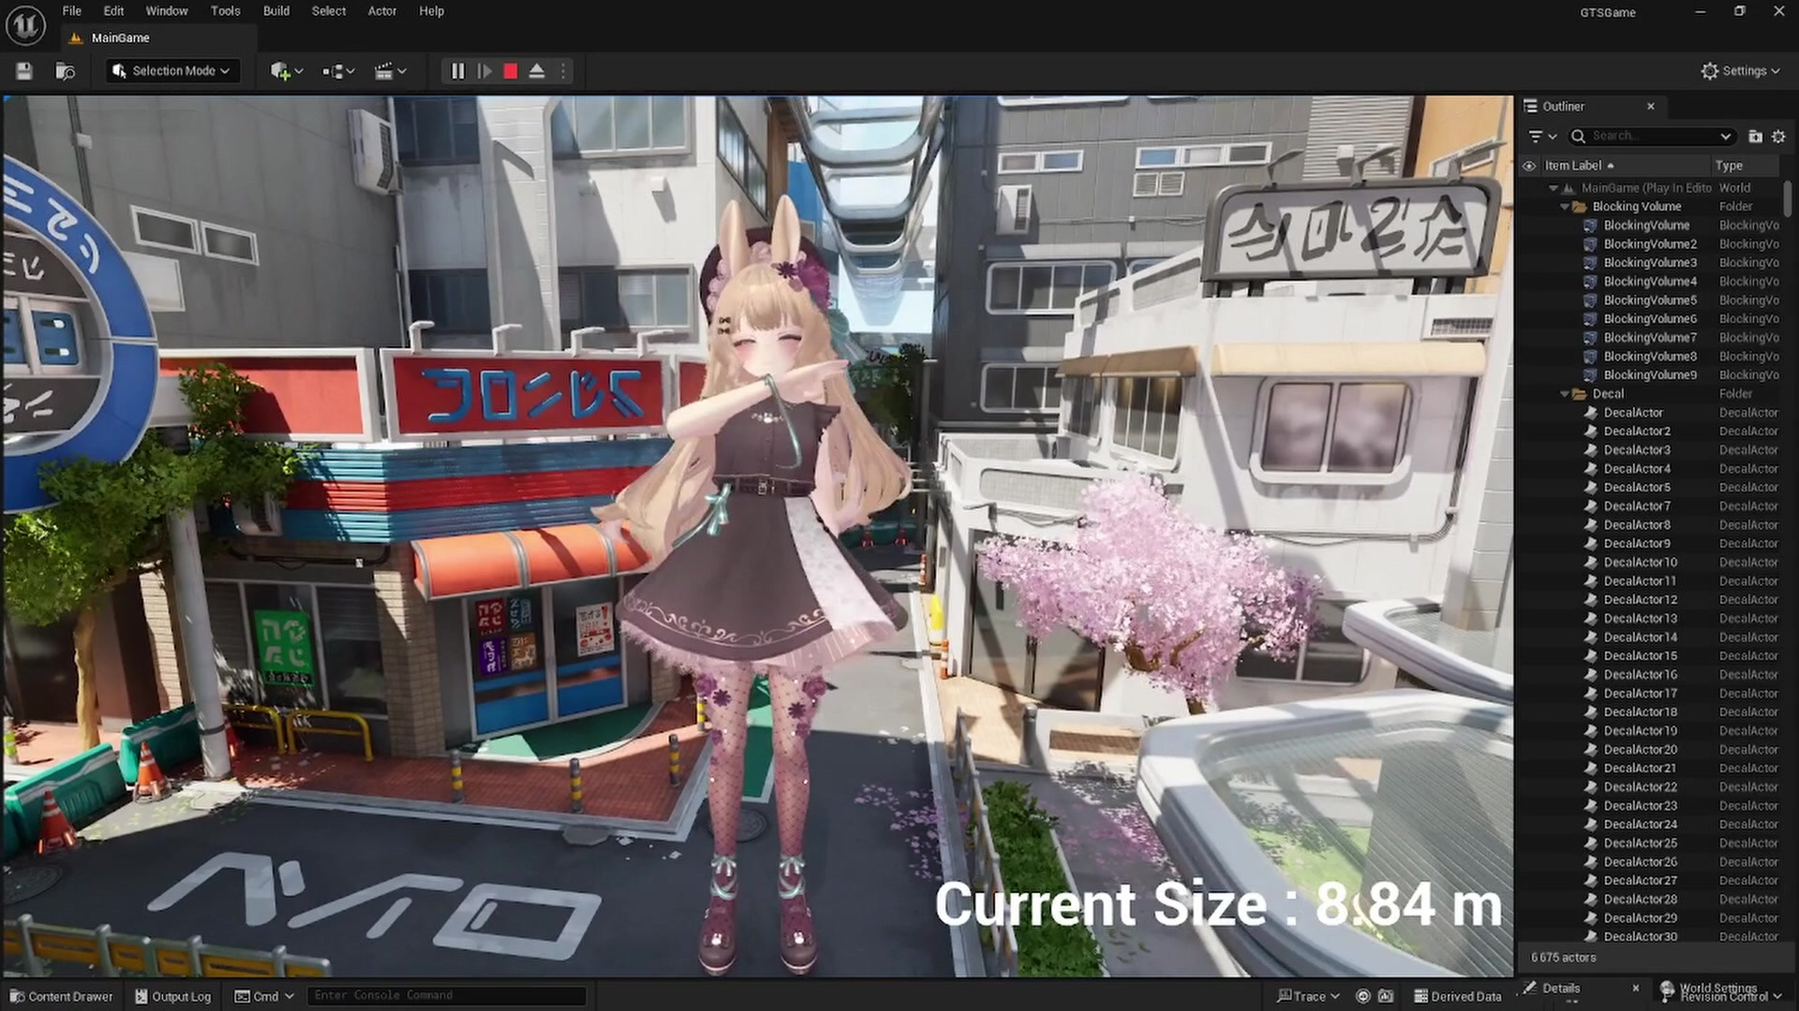Screen dimensions: 1799x1011
Task: Open the Selection Mode dropdown
Action: click(x=171, y=71)
